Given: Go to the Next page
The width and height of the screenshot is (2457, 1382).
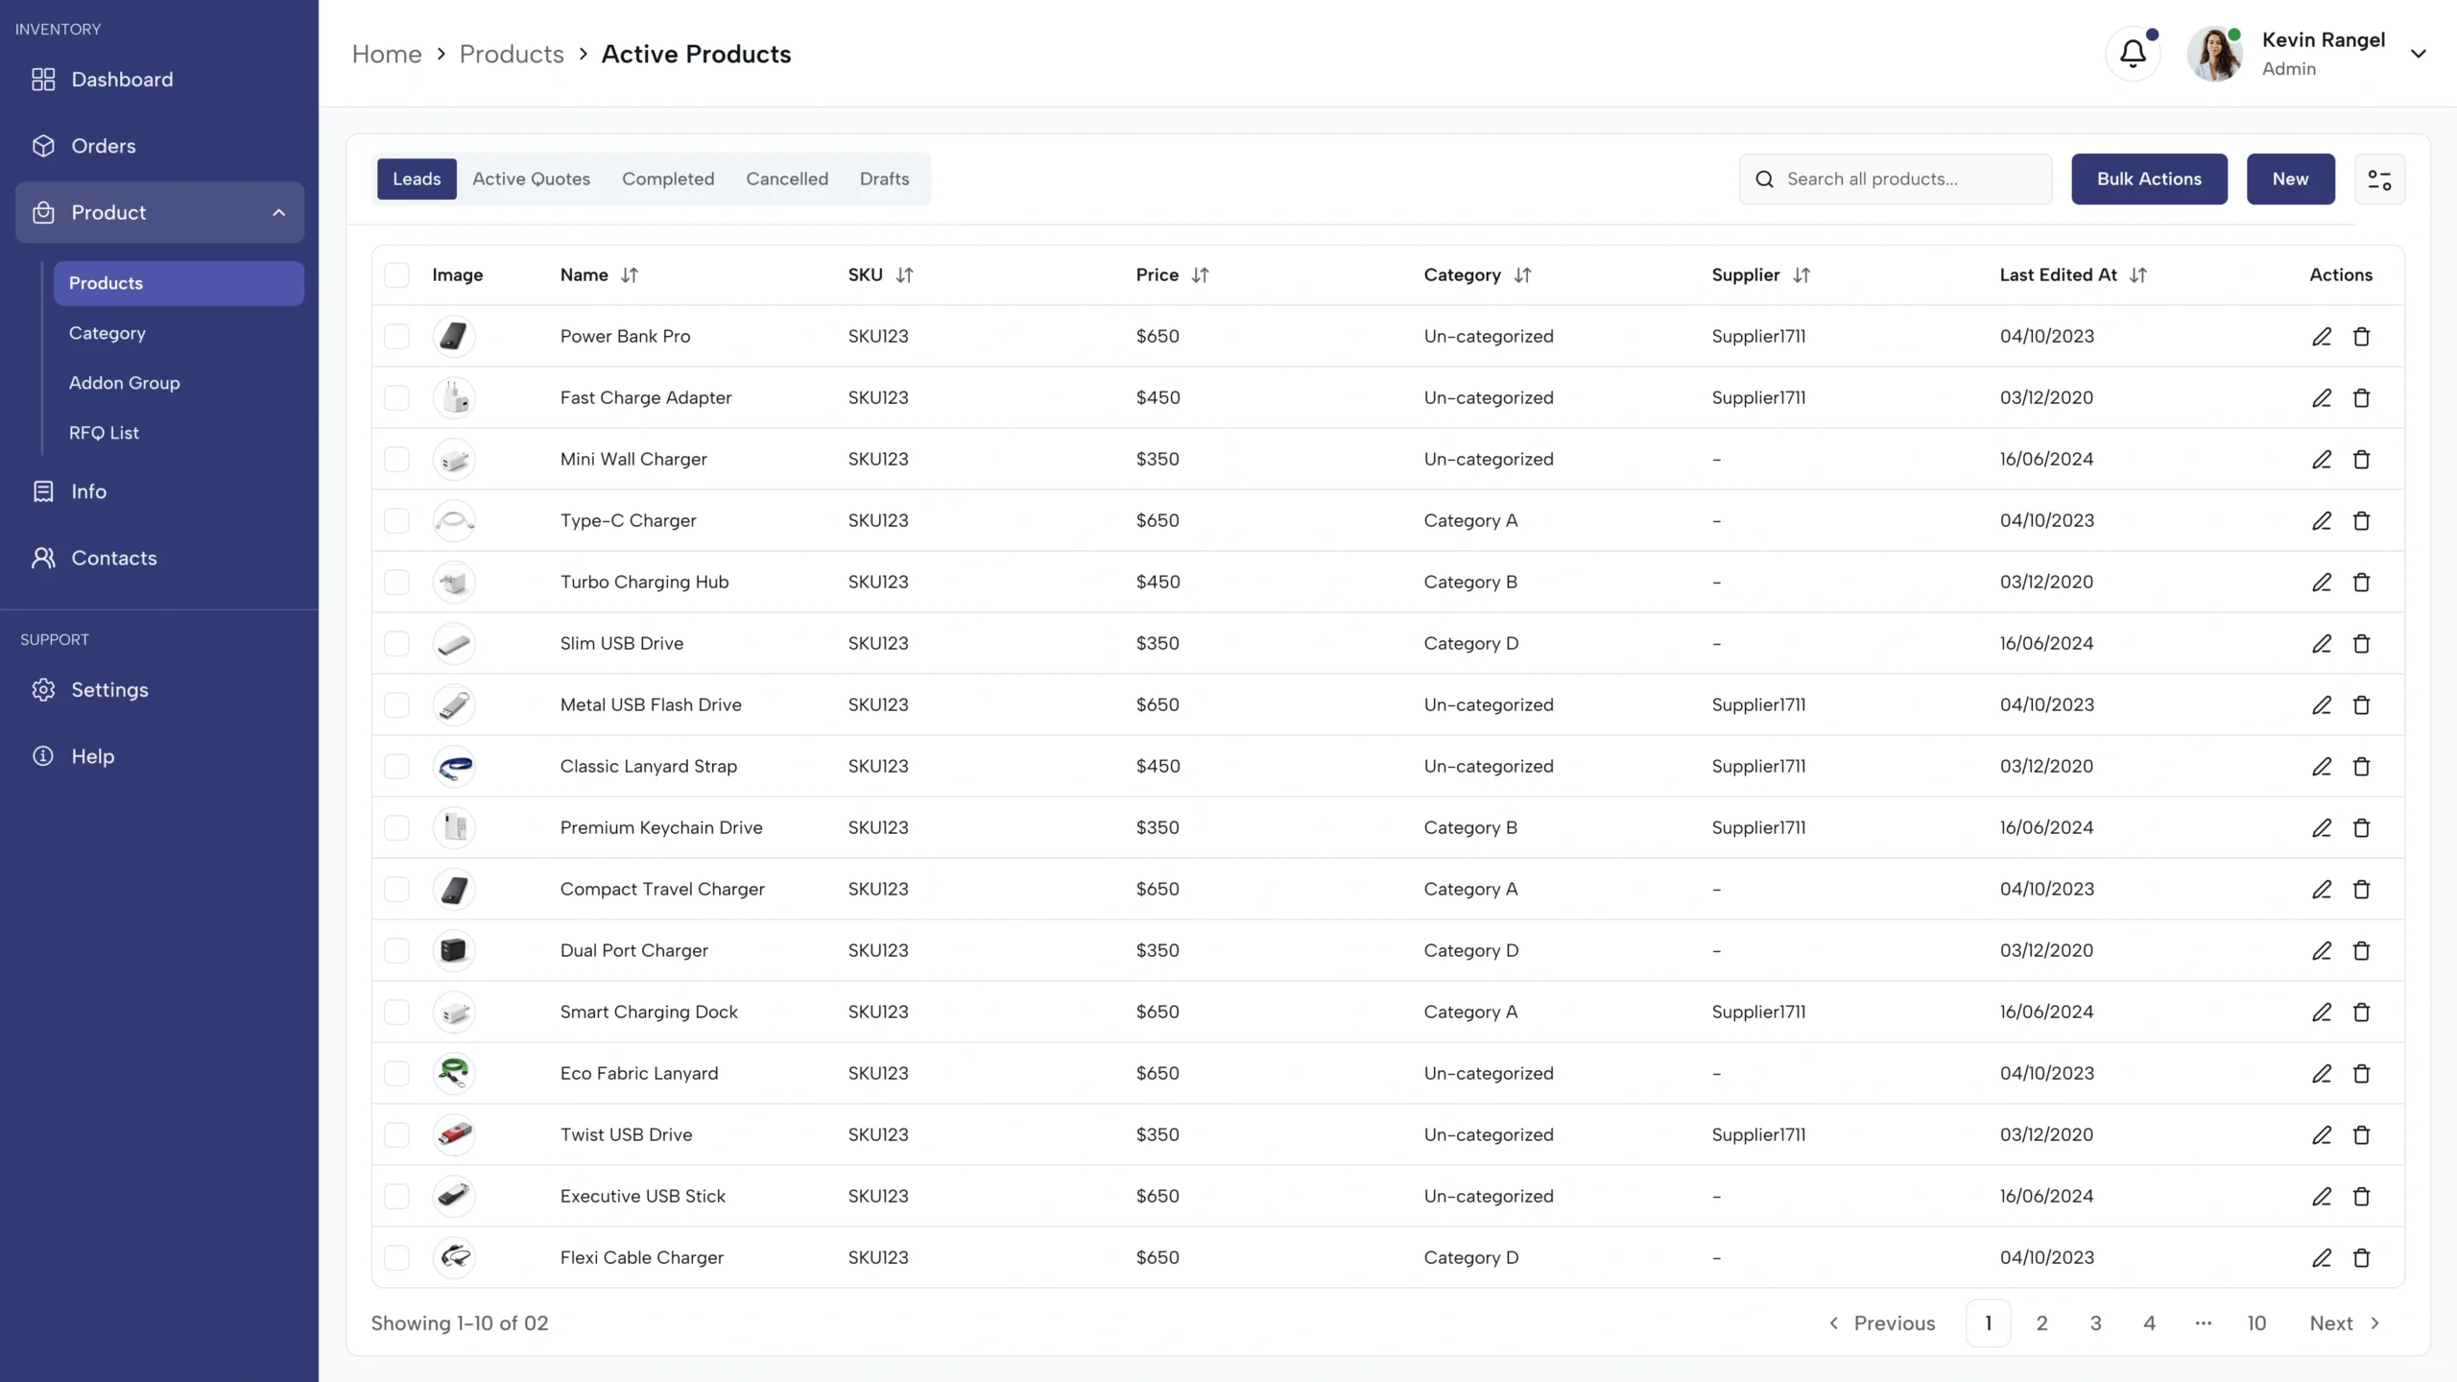Looking at the screenshot, I should tap(2344, 1323).
